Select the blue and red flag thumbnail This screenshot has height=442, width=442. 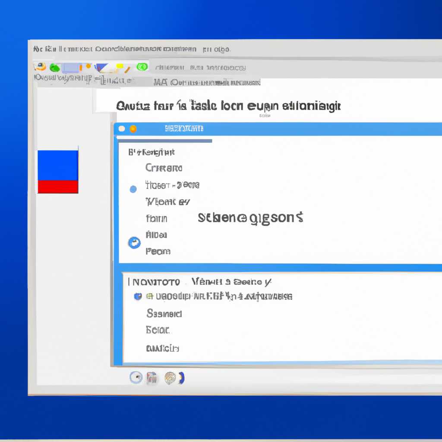(58, 172)
